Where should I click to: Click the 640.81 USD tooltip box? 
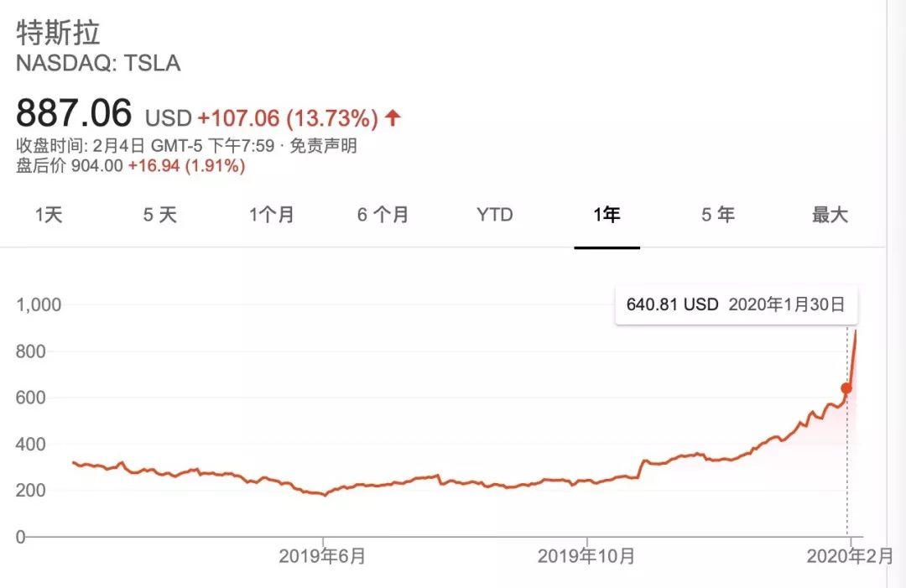[x=736, y=304]
